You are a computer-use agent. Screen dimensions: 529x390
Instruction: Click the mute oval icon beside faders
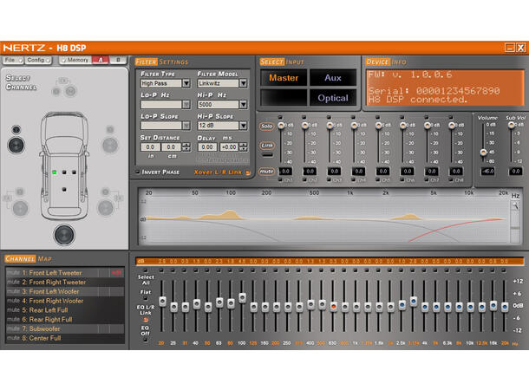click(266, 172)
